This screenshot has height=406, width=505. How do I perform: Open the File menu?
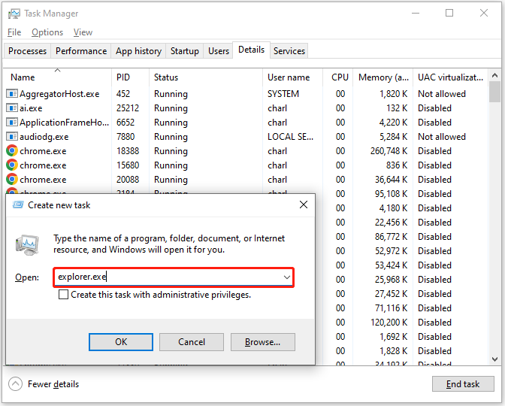[x=14, y=32]
